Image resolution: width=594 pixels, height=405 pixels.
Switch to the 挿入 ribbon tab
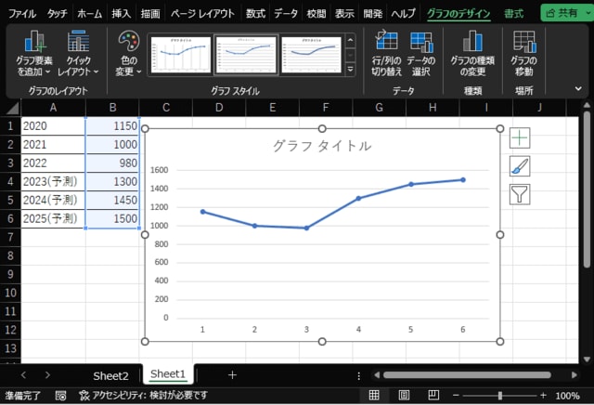click(x=122, y=14)
